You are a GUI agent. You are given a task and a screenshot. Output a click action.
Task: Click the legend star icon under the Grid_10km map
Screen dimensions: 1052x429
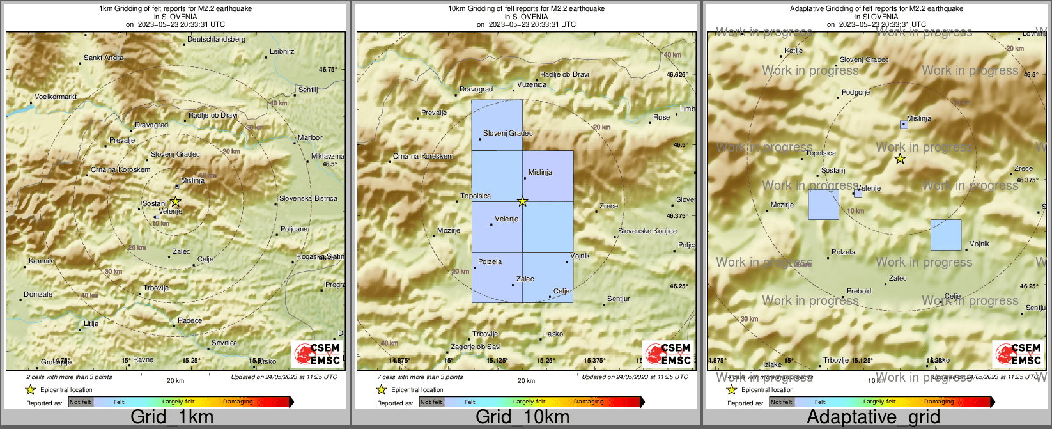pyautogui.click(x=381, y=389)
